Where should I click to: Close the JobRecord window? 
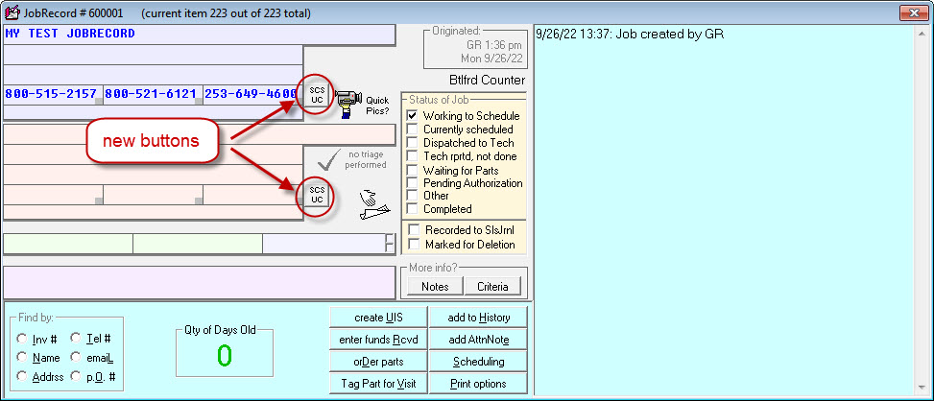click(x=915, y=12)
